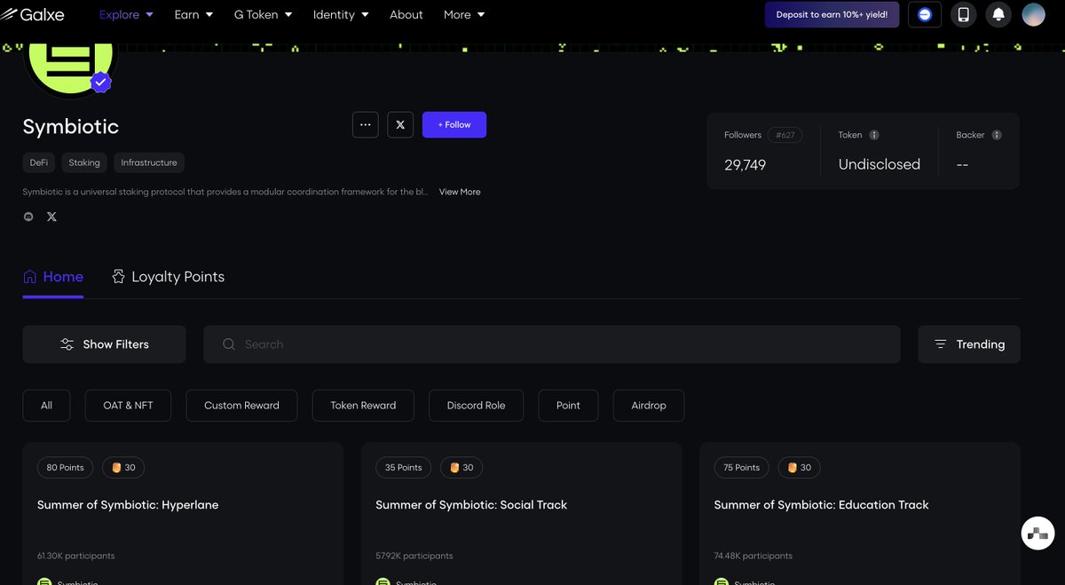The height and width of the screenshot is (585, 1065).
Task: Open the website globe icon under description
Action: click(x=28, y=217)
